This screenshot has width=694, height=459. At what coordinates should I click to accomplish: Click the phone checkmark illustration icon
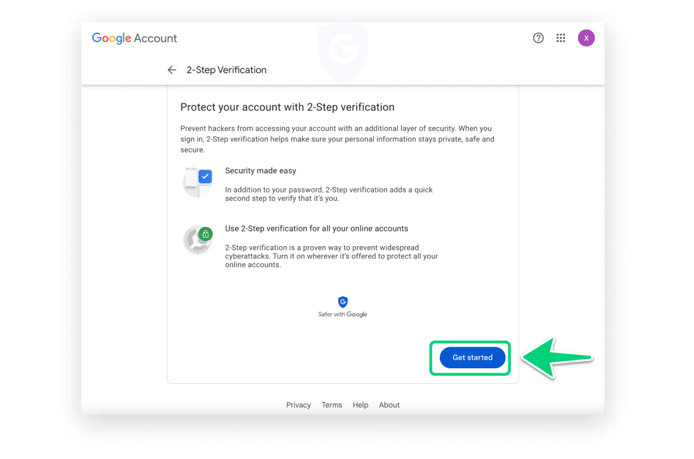198,181
